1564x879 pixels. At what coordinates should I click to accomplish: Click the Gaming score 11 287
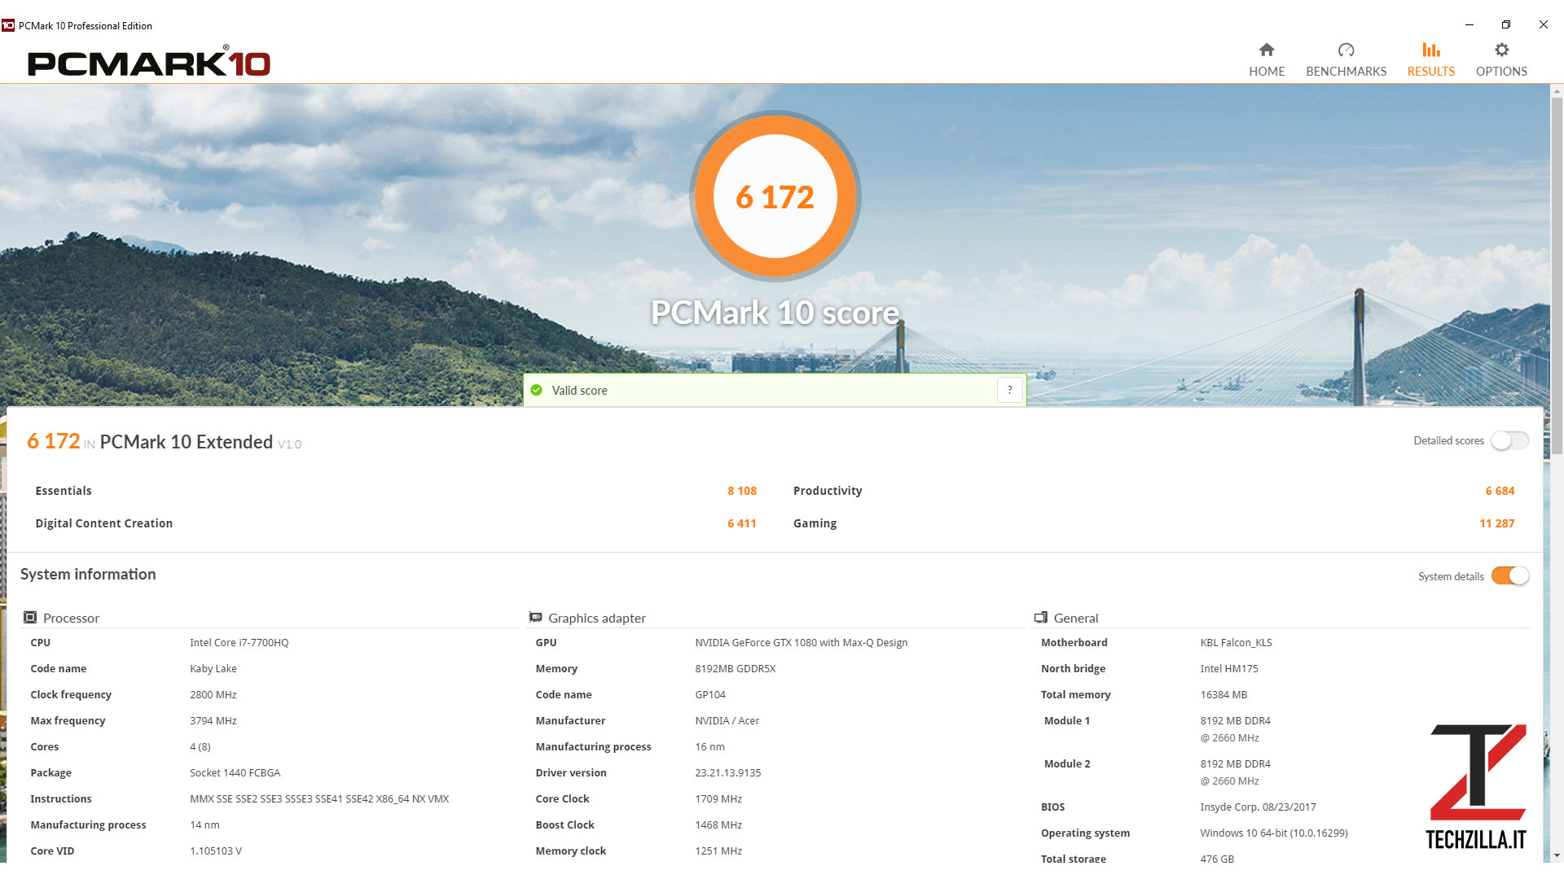point(1496,523)
